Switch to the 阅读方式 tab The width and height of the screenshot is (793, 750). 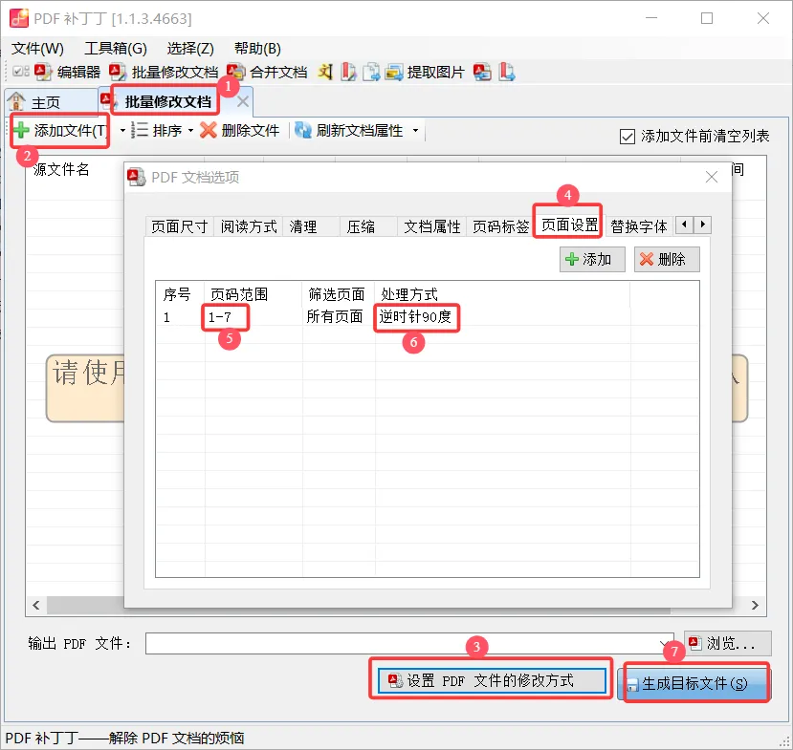(249, 226)
